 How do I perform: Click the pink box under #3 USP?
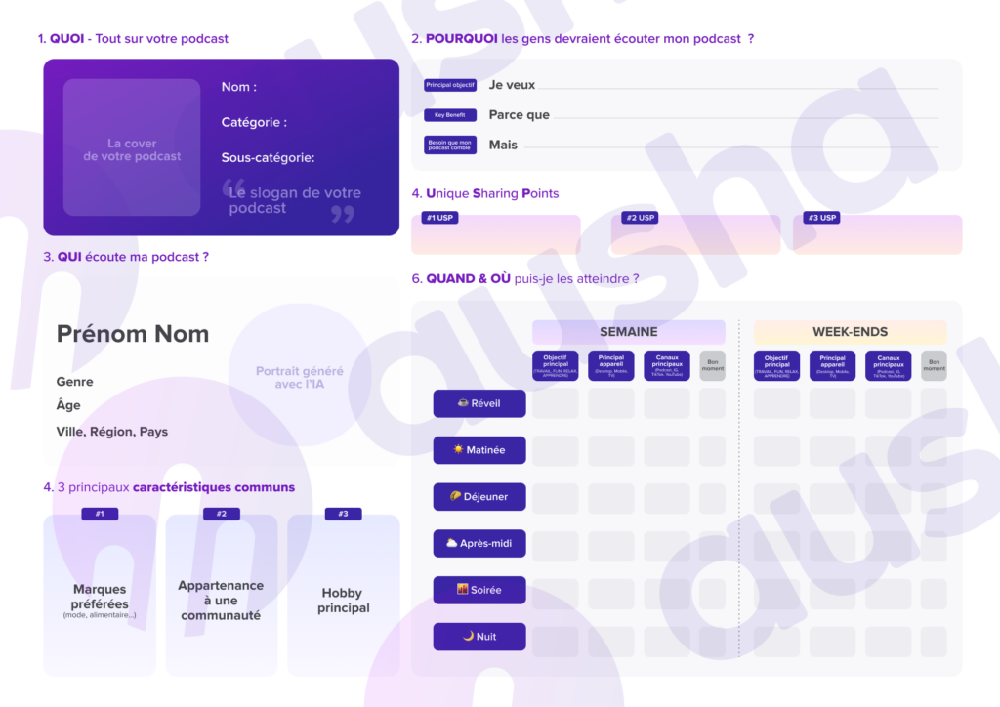(x=878, y=235)
